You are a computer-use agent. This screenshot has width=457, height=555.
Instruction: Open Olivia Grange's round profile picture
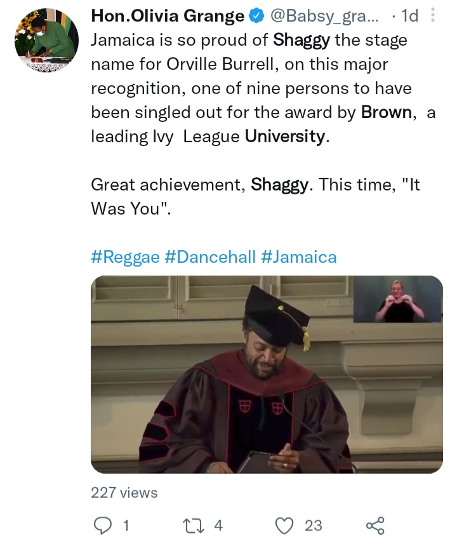[46, 40]
